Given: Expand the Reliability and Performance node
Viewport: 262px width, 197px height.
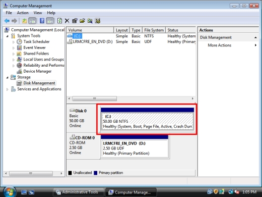Looking at the screenshot, I should pyautogui.click(x=14, y=66).
